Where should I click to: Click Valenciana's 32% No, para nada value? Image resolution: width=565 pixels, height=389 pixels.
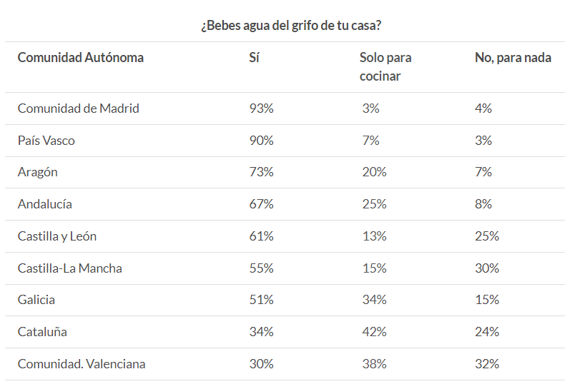(487, 364)
